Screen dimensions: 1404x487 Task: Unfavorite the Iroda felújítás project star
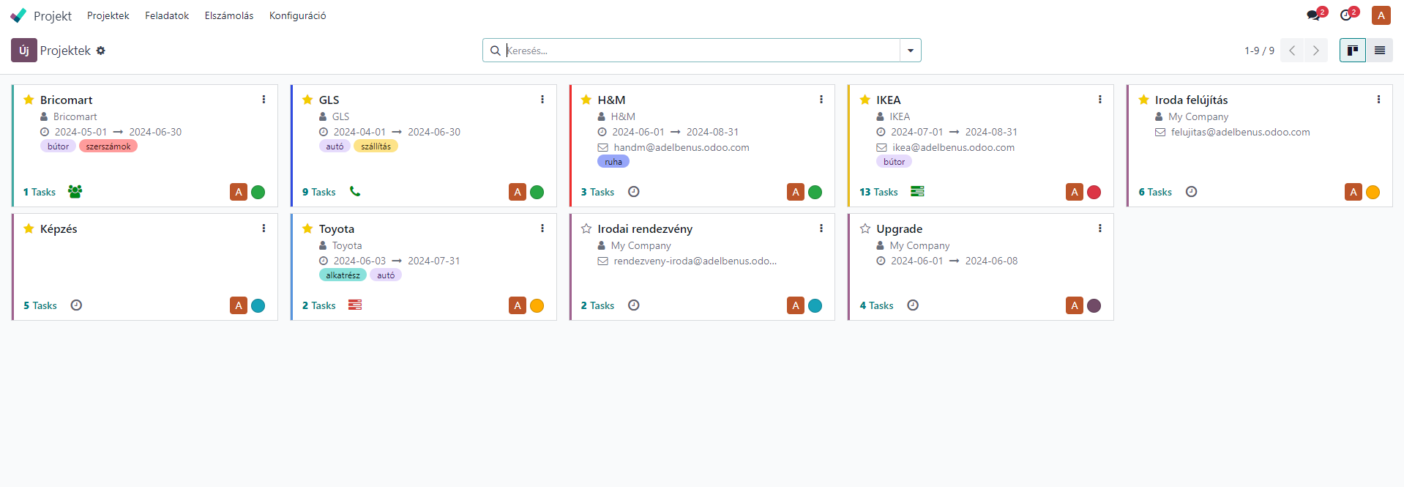[x=1143, y=100]
